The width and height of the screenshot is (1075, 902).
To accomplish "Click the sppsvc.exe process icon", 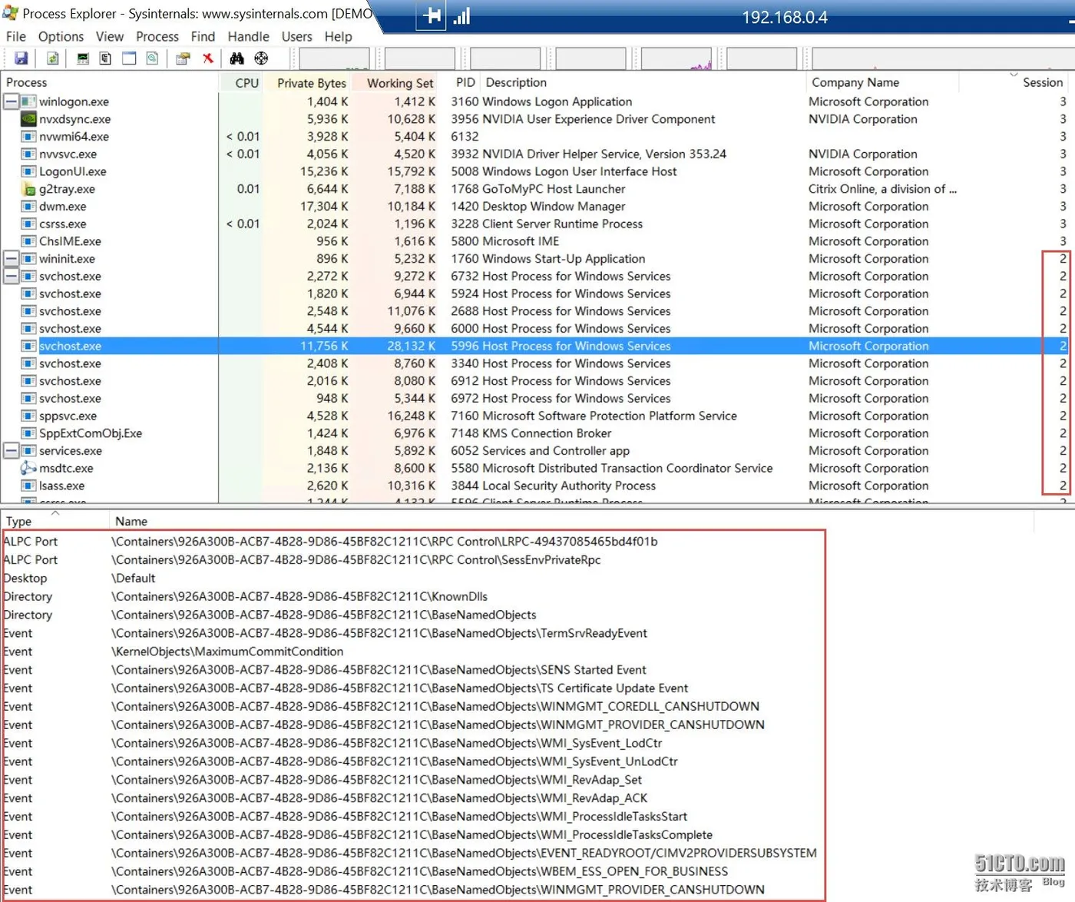I will (28, 416).
